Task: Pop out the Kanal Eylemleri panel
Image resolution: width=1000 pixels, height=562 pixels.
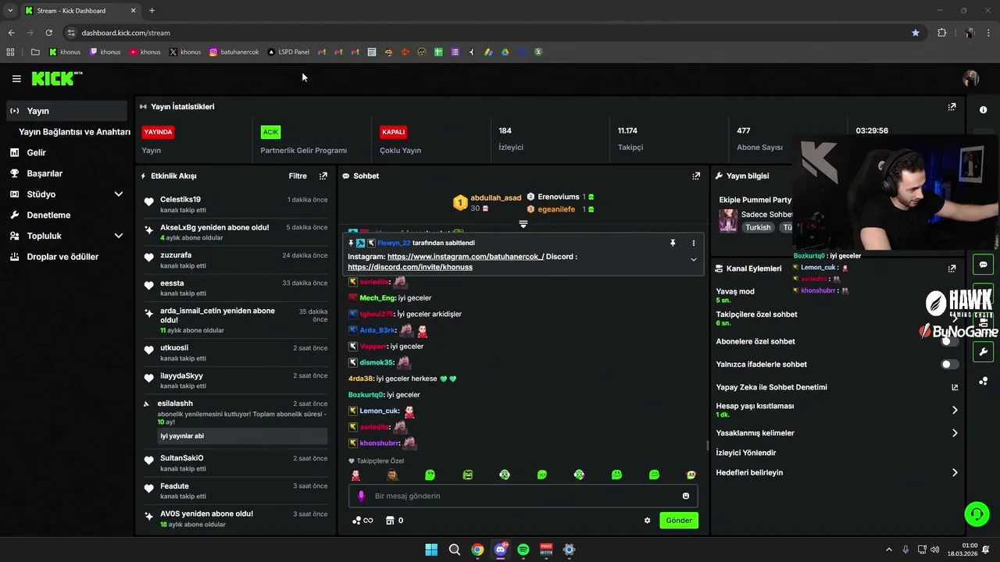Action: [x=952, y=269]
